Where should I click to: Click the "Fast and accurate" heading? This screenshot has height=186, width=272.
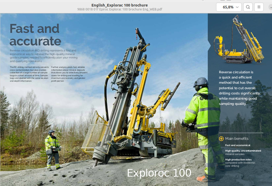tap(35, 35)
